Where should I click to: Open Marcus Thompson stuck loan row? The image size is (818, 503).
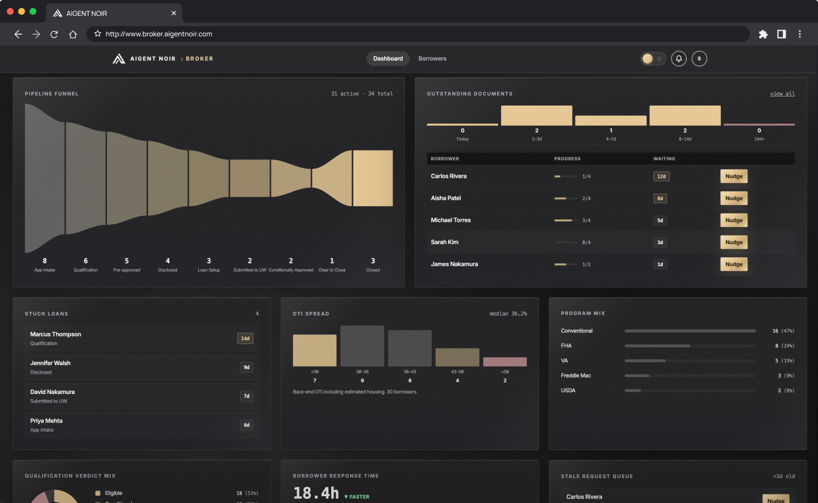coord(141,338)
